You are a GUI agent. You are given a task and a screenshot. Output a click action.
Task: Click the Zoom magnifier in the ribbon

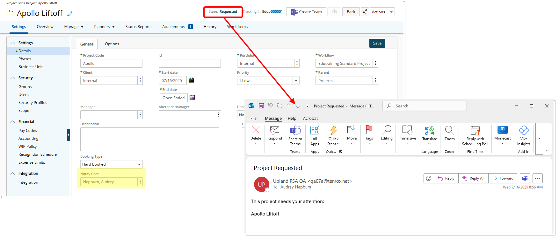click(x=449, y=131)
